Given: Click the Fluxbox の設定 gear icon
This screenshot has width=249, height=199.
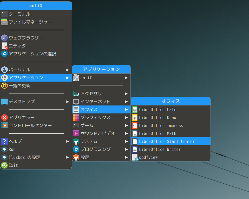Looking at the screenshot, I should (x=4, y=157).
